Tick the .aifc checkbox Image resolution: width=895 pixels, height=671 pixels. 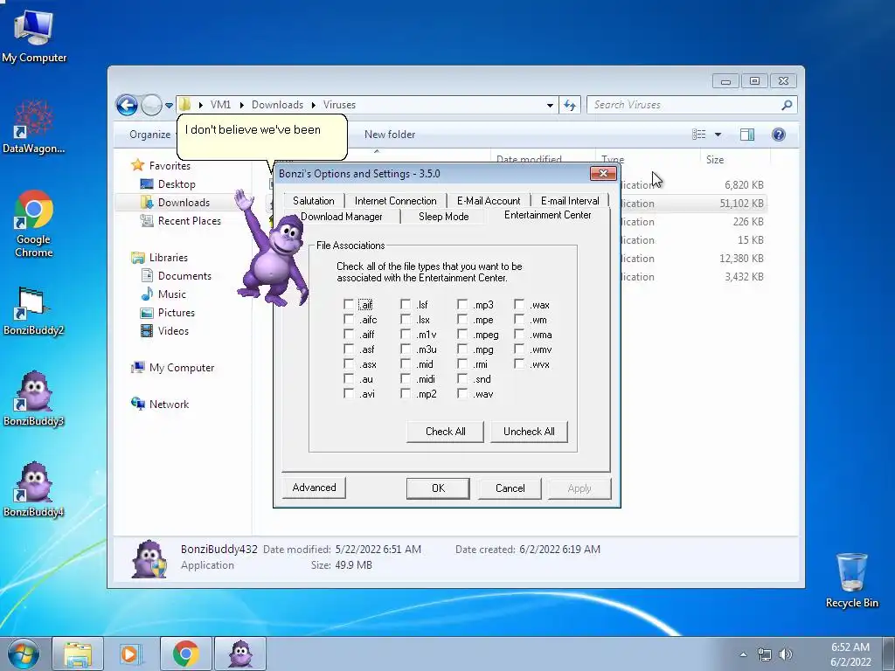click(349, 320)
